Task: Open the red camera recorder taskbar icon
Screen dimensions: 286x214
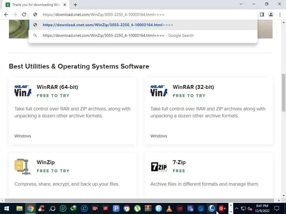Action: point(95,208)
